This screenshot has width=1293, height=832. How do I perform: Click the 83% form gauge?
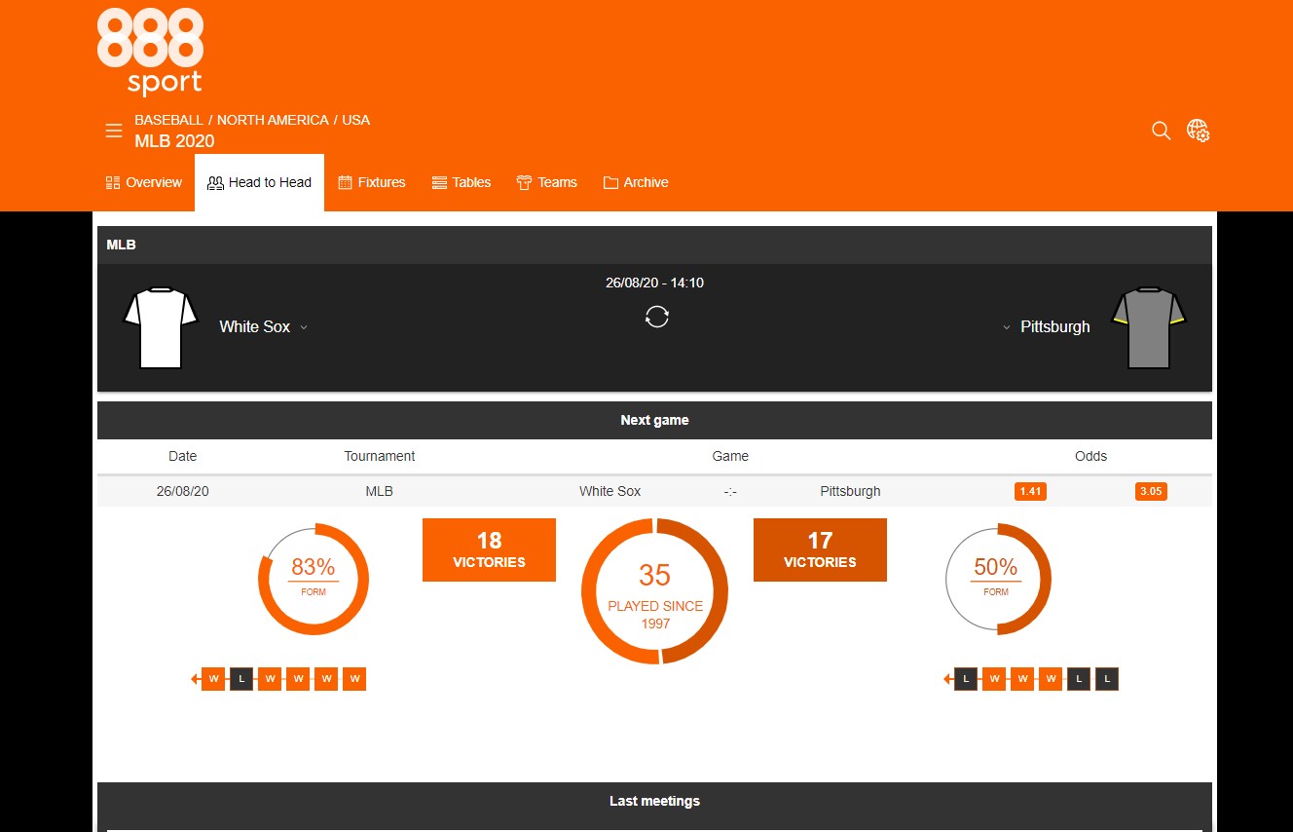314,580
